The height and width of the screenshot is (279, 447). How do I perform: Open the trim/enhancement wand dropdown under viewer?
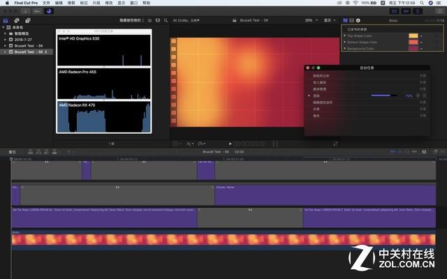click(190, 144)
